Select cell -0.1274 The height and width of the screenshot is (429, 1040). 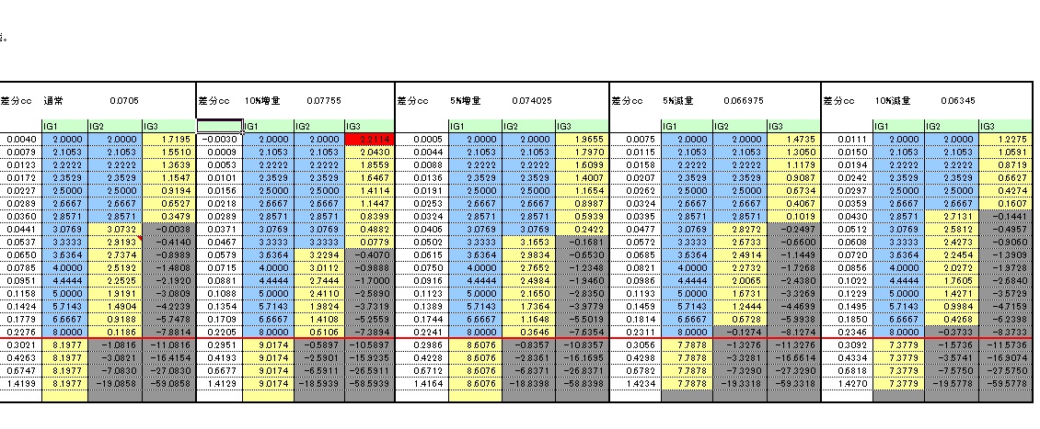coord(740,332)
